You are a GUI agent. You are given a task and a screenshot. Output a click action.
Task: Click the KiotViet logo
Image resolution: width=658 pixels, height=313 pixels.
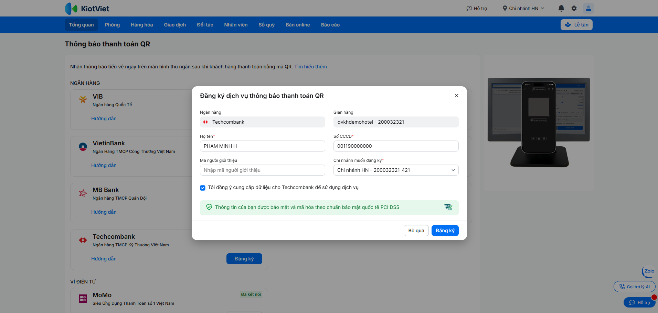[87, 9]
